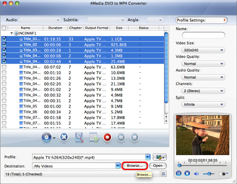Image resolution: width=237 pixels, height=184 pixels.
Task: Pause the preview playback
Action: [x=179, y=174]
